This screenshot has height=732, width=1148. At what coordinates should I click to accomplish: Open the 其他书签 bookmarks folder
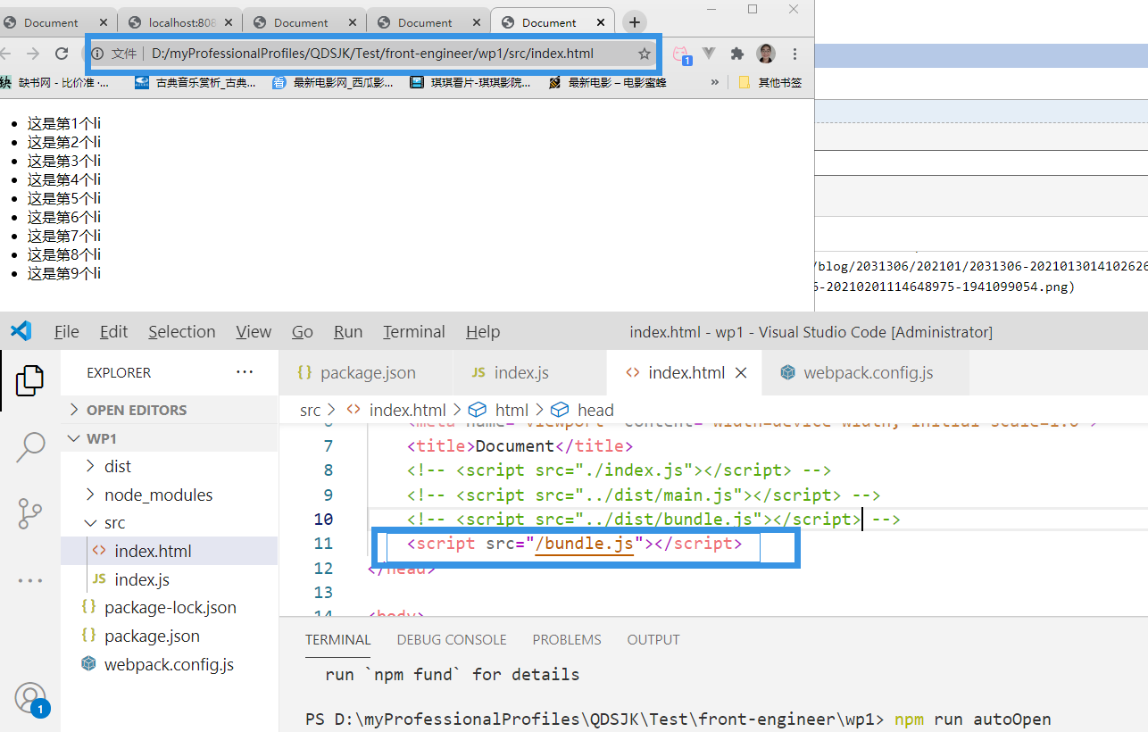click(769, 82)
